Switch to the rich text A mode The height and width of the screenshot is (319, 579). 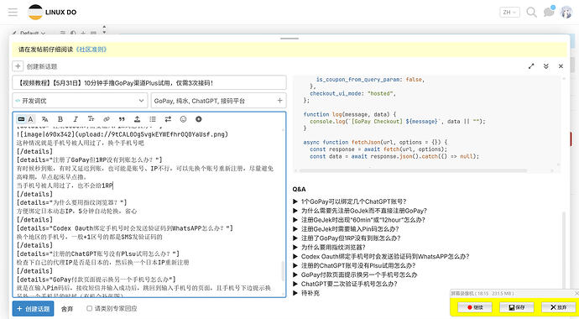coord(31,119)
